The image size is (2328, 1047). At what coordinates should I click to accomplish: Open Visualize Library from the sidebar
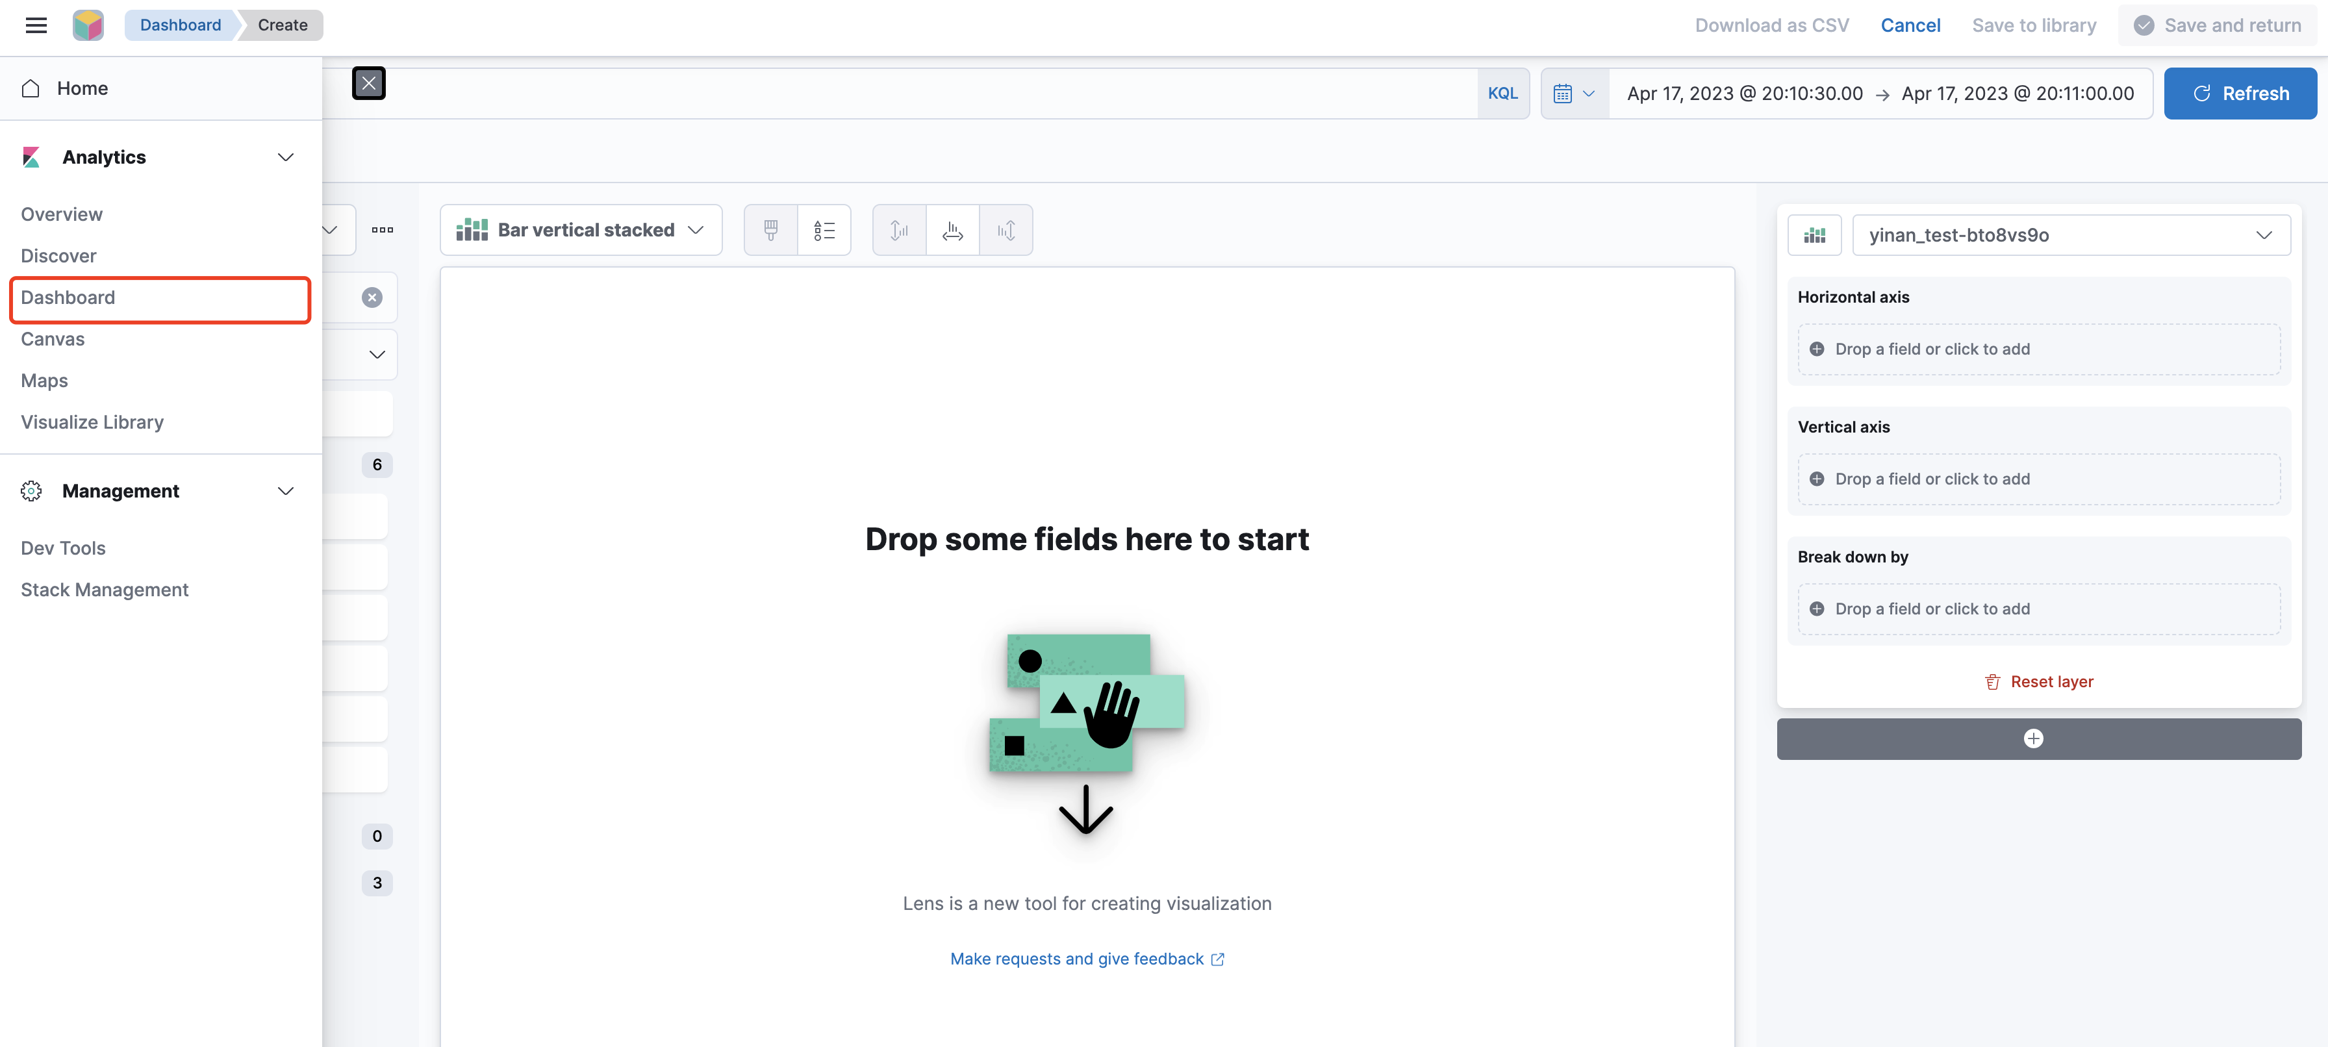tap(92, 422)
